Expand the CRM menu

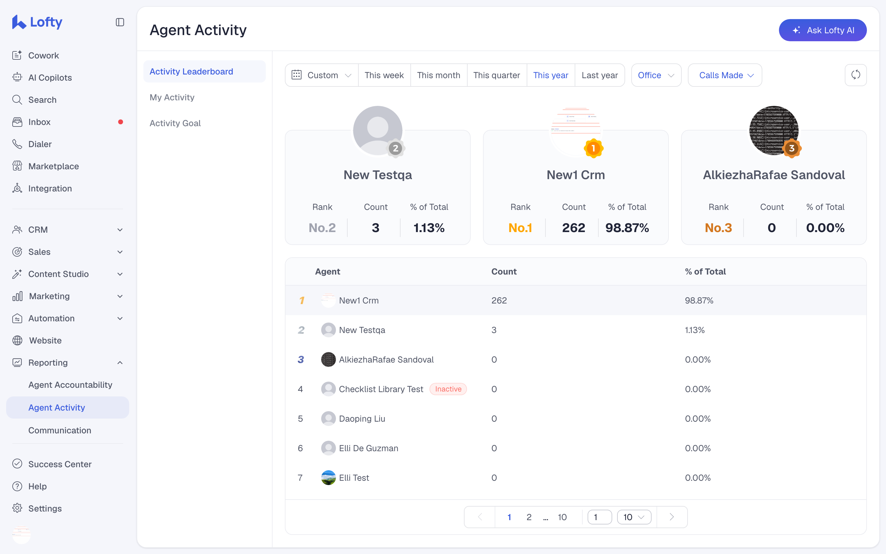pos(67,230)
